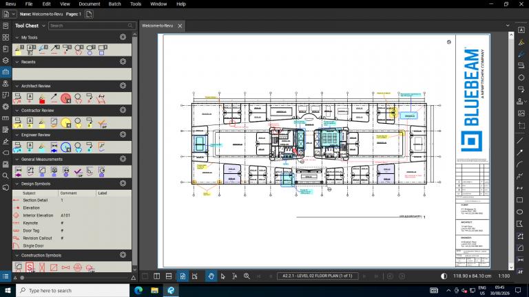This screenshot has height=297, width=529.
Task: Select the pen tool in My Tools
Action: tap(43, 49)
